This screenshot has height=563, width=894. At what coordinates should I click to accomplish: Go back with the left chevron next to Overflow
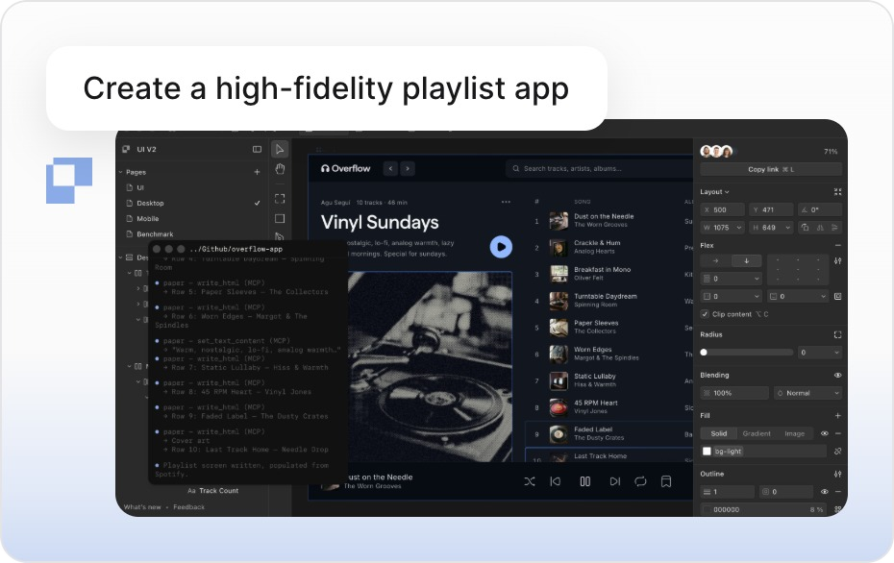pyautogui.click(x=390, y=169)
